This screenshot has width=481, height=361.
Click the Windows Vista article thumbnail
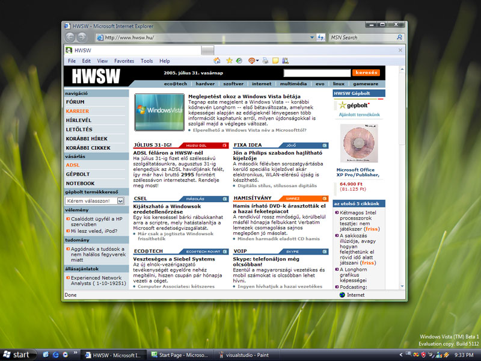coord(159,112)
